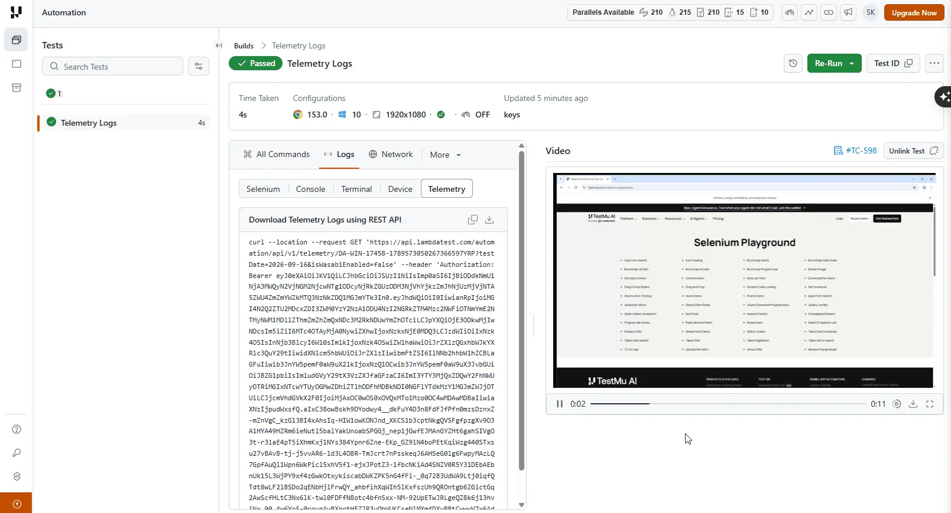Image resolution: width=951 pixels, height=513 pixels.
Task: Open the hexagon settings icon in the sidebar
Action: [x=17, y=476]
